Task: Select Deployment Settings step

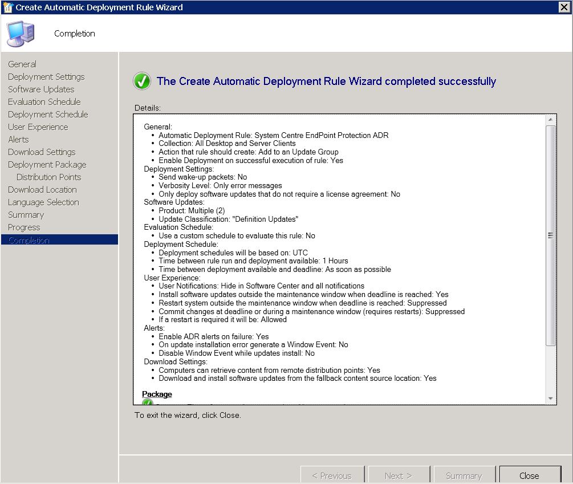Action: coord(46,77)
